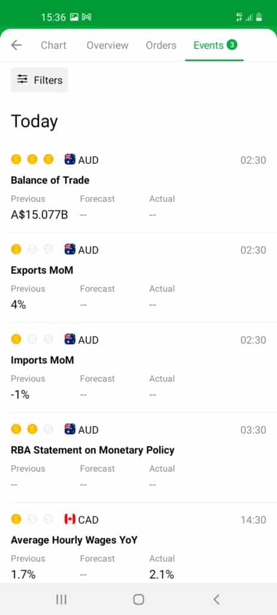Tap Australian flag on Balance of Trade
277x615 pixels.
[x=70, y=160]
